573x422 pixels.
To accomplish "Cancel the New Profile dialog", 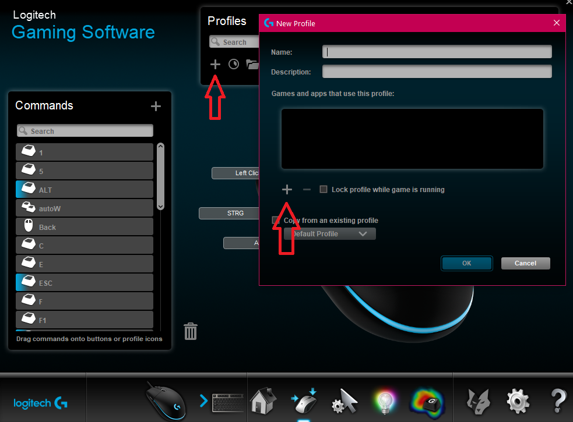I will [526, 263].
